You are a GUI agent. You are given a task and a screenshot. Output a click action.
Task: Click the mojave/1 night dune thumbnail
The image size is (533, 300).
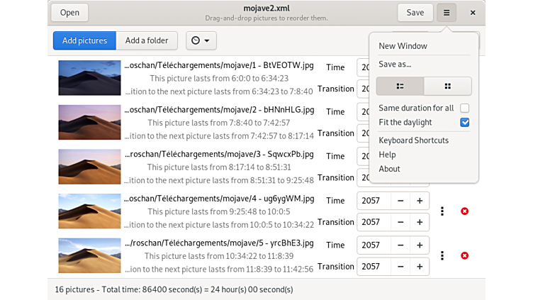(x=90, y=77)
